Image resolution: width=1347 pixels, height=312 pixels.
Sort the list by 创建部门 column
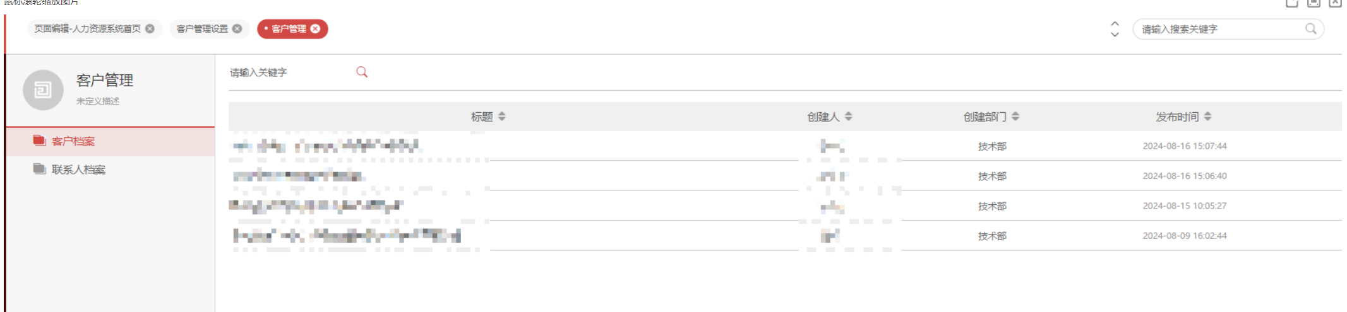[1015, 117]
